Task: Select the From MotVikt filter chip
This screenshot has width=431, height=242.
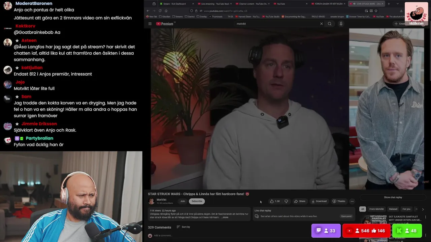Action: 376,209
